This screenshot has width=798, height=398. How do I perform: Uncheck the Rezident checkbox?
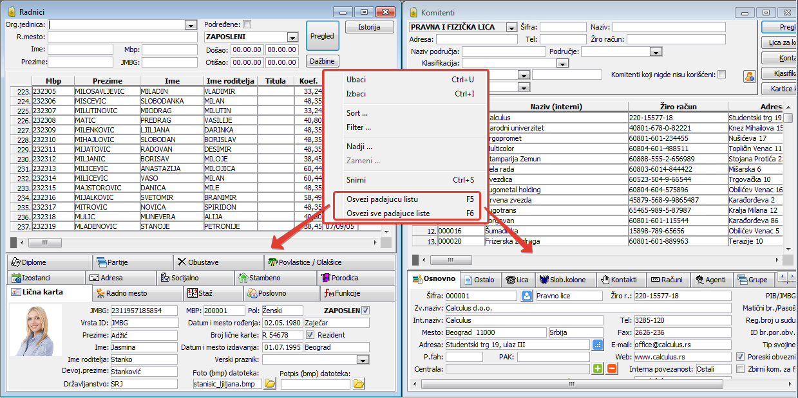click(310, 335)
